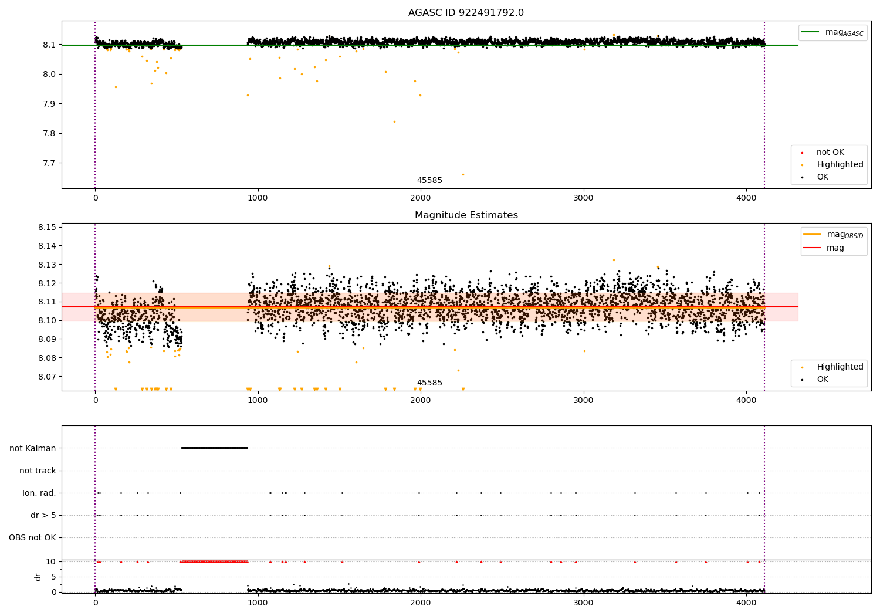Click the black 'not Kalman' data bar
This screenshot has height=616, width=880.
215,448
